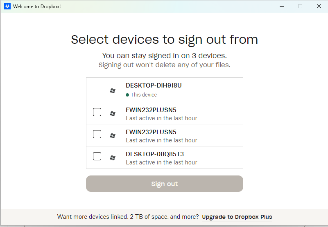Click the Dropbox logo in the title bar
Screen dimensions: 328x227
[7, 7]
